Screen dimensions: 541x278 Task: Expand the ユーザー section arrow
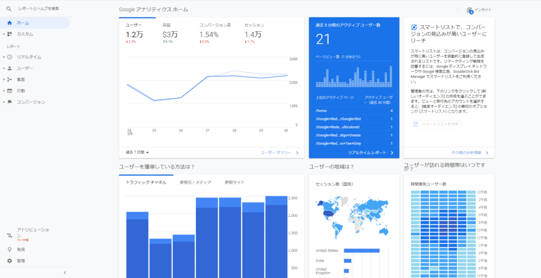[x=4, y=68]
